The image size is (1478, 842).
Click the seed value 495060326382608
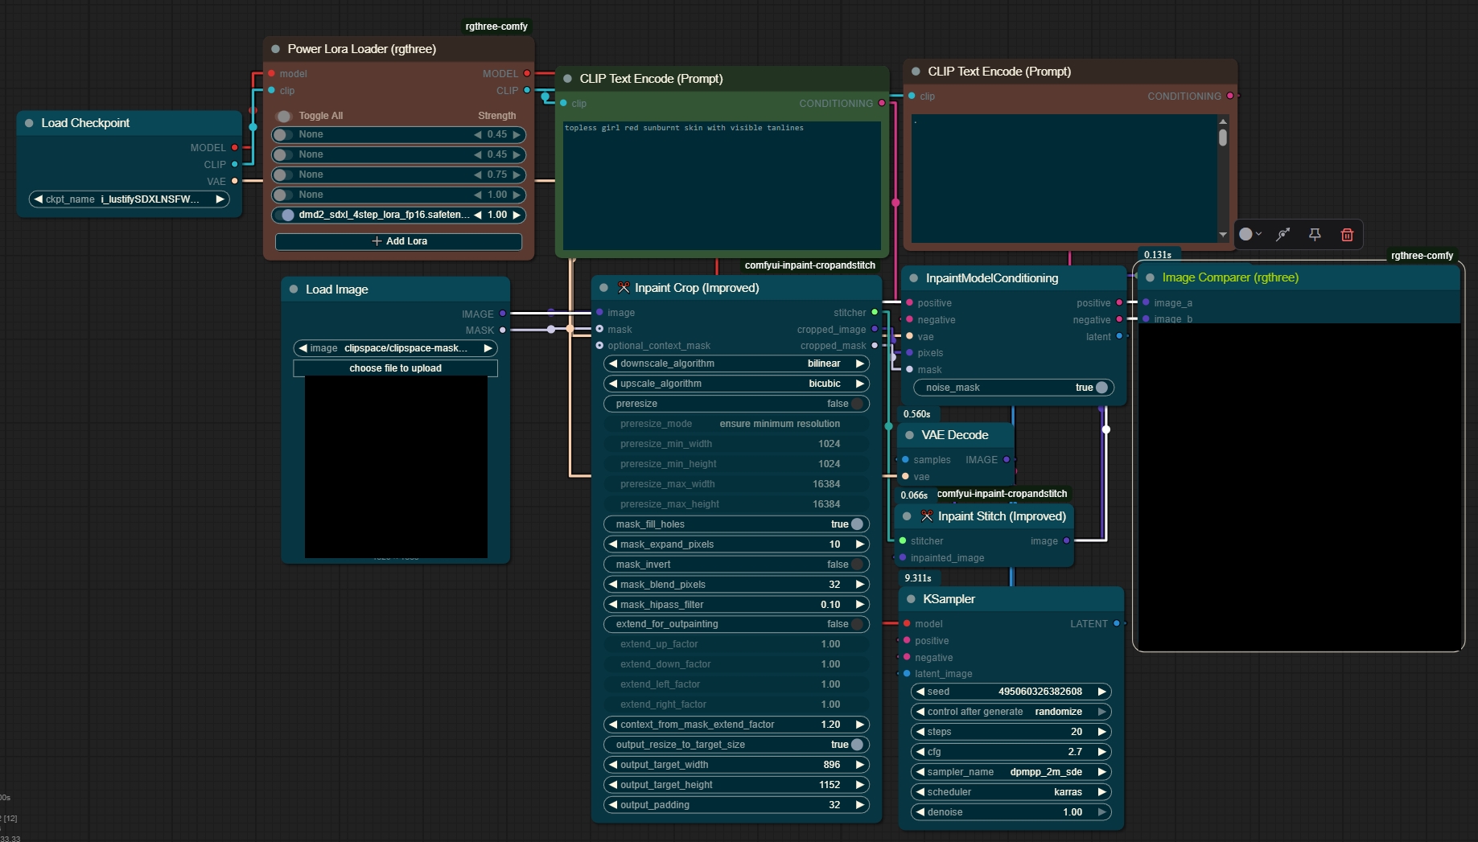point(1040,692)
